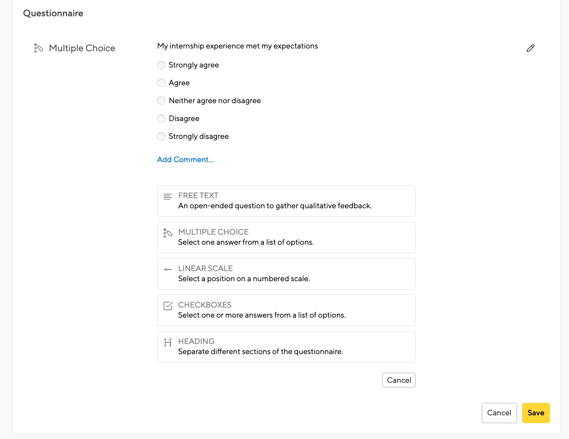Insert a Heading section
569x439 pixels.
[286, 347]
